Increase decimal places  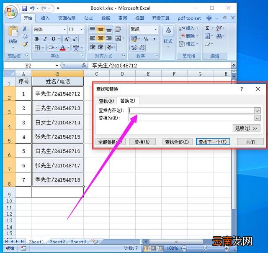[x=134, y=48]
